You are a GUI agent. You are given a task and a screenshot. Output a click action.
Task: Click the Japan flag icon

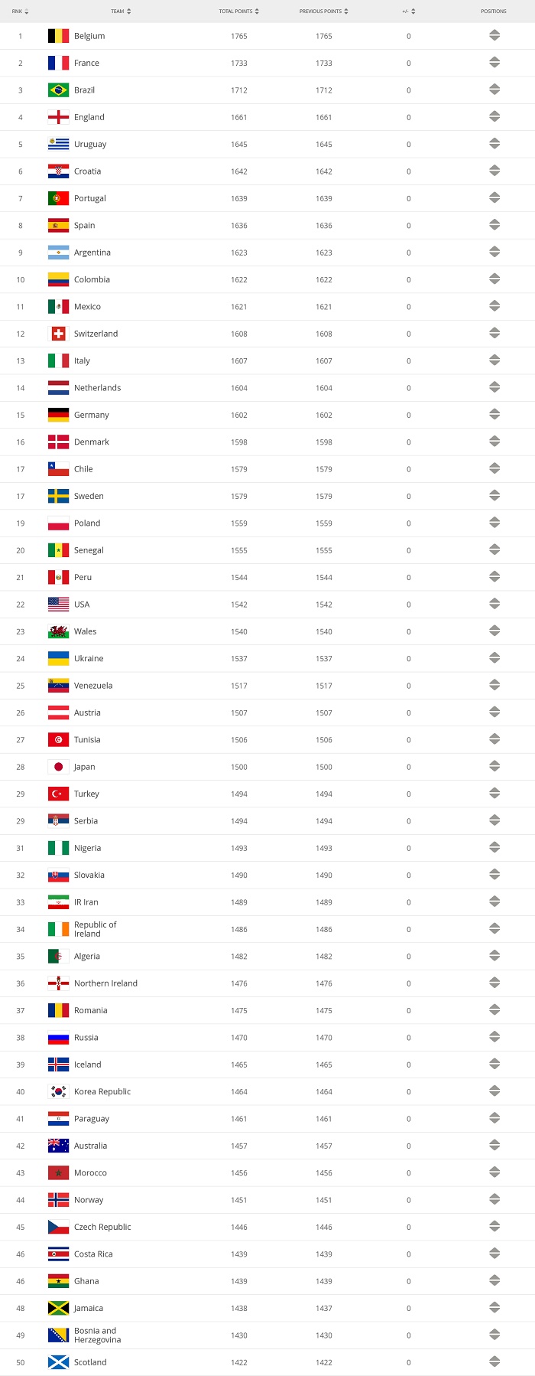pyautogui.click(x=58, y=767)
